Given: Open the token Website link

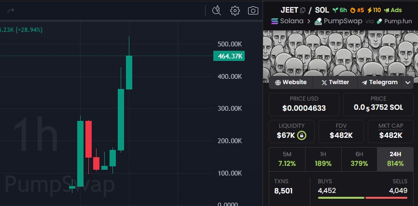Looking at the screenshot, I should (291, 82).
